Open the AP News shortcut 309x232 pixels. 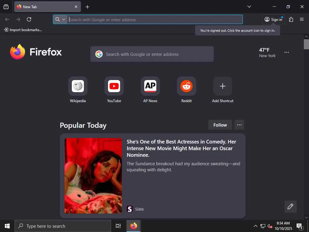(x=150, y=90)
